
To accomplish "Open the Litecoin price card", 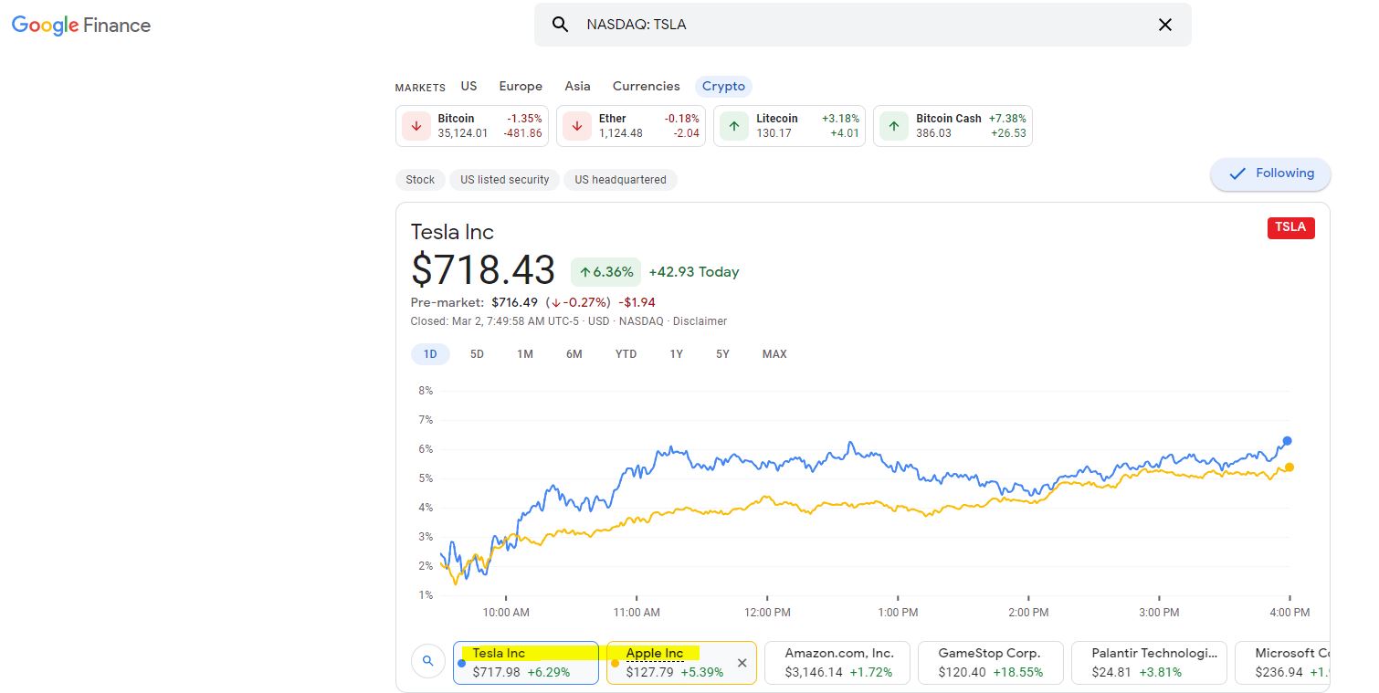I will (x=789, y=126).
